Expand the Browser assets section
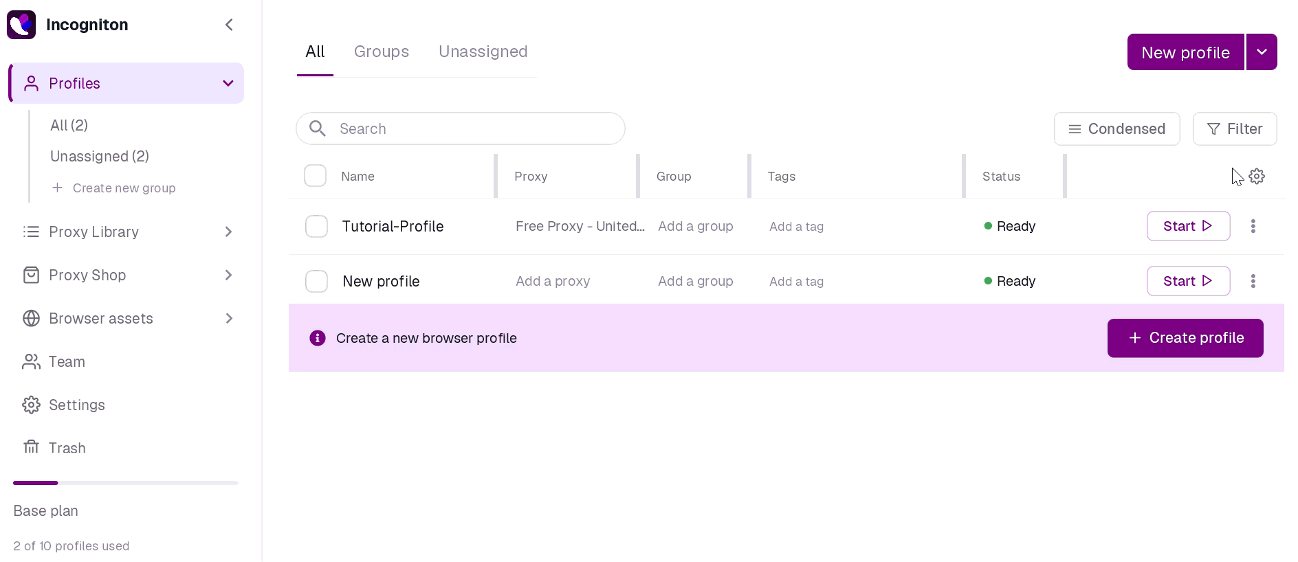1298x562 pixels. click(x=128, y=318)
